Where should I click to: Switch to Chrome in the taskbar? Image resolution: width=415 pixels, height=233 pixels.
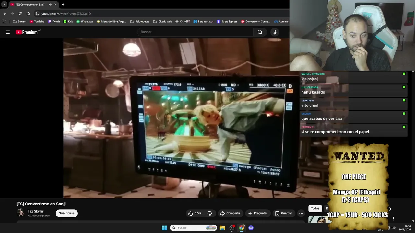[x=242, y=228]
